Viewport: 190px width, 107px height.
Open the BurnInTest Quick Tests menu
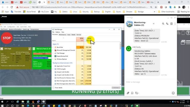[x=23, y=27]
